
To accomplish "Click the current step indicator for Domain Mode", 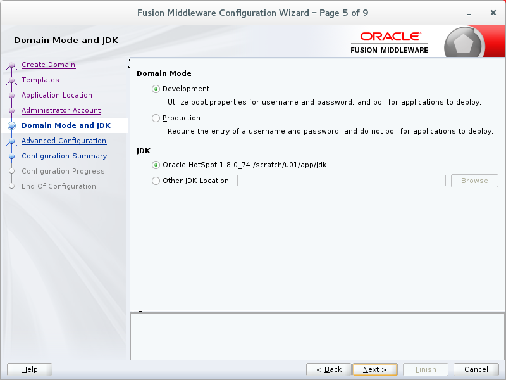I will pos(11,125).
